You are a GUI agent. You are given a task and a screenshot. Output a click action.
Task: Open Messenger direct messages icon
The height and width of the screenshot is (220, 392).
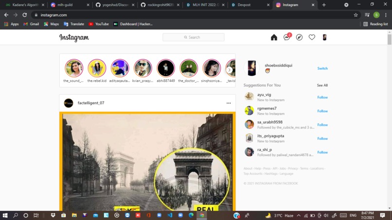pyautogui.click(x=287, y=37)
